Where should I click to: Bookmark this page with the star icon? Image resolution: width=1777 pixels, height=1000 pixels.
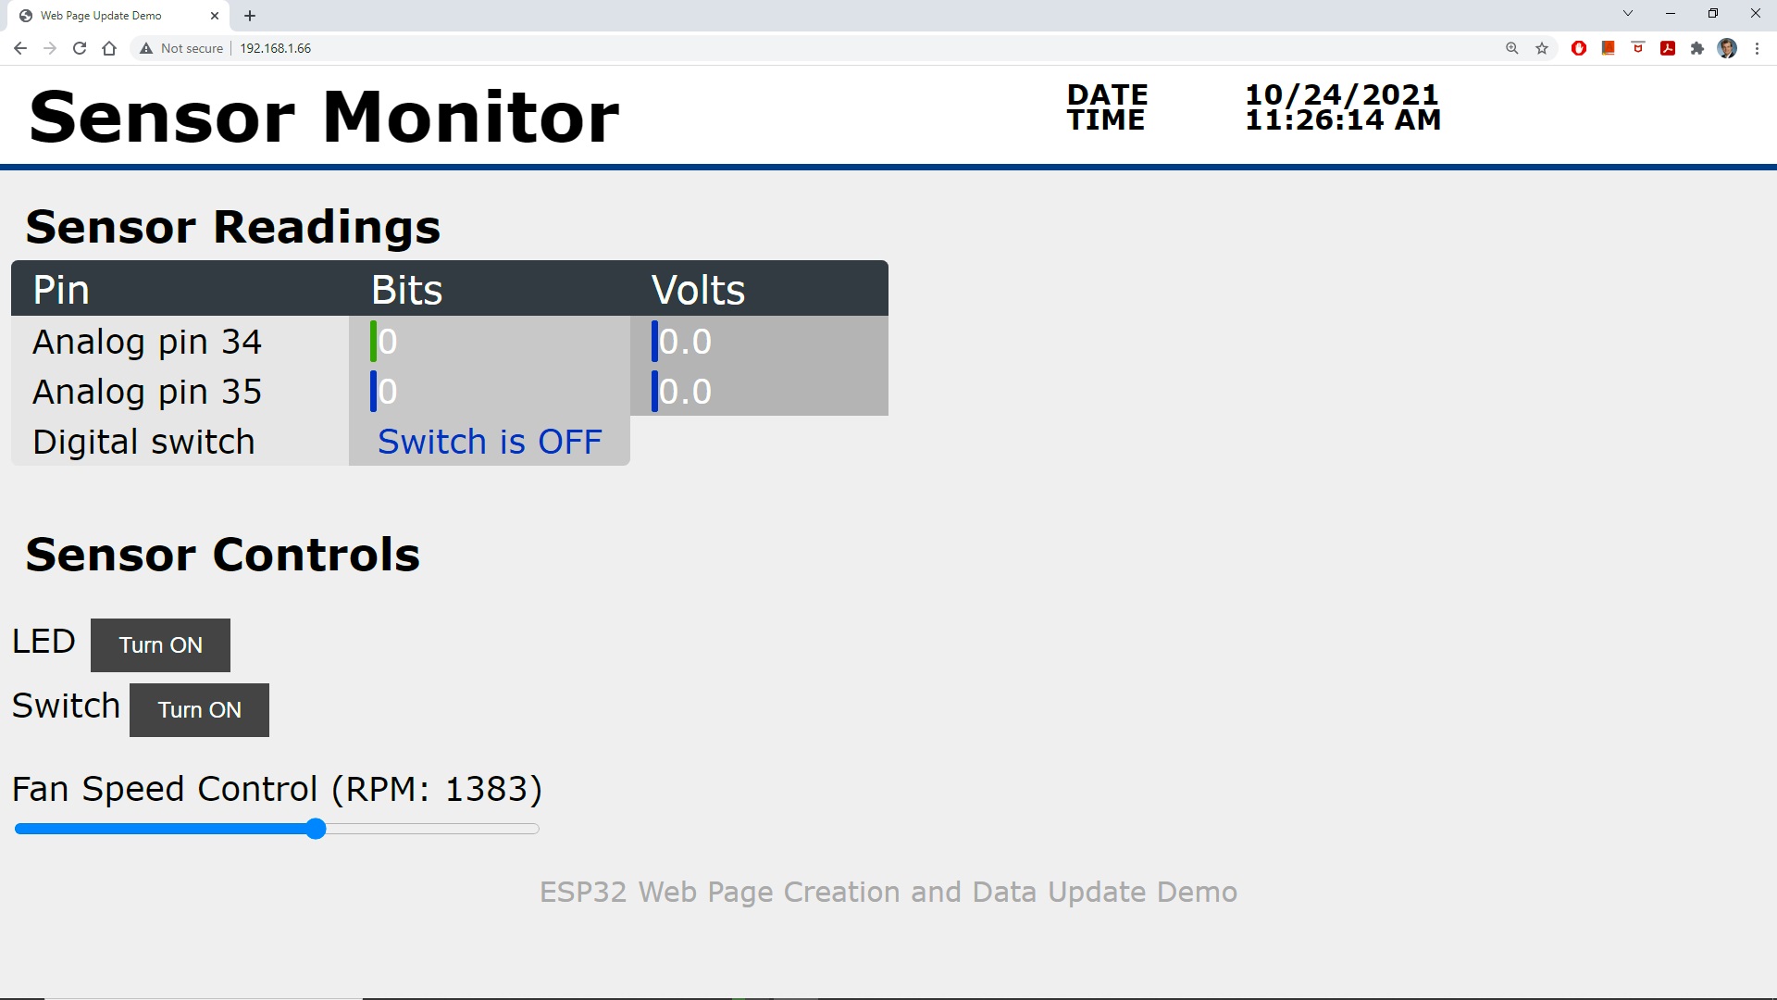(1542, 48)
